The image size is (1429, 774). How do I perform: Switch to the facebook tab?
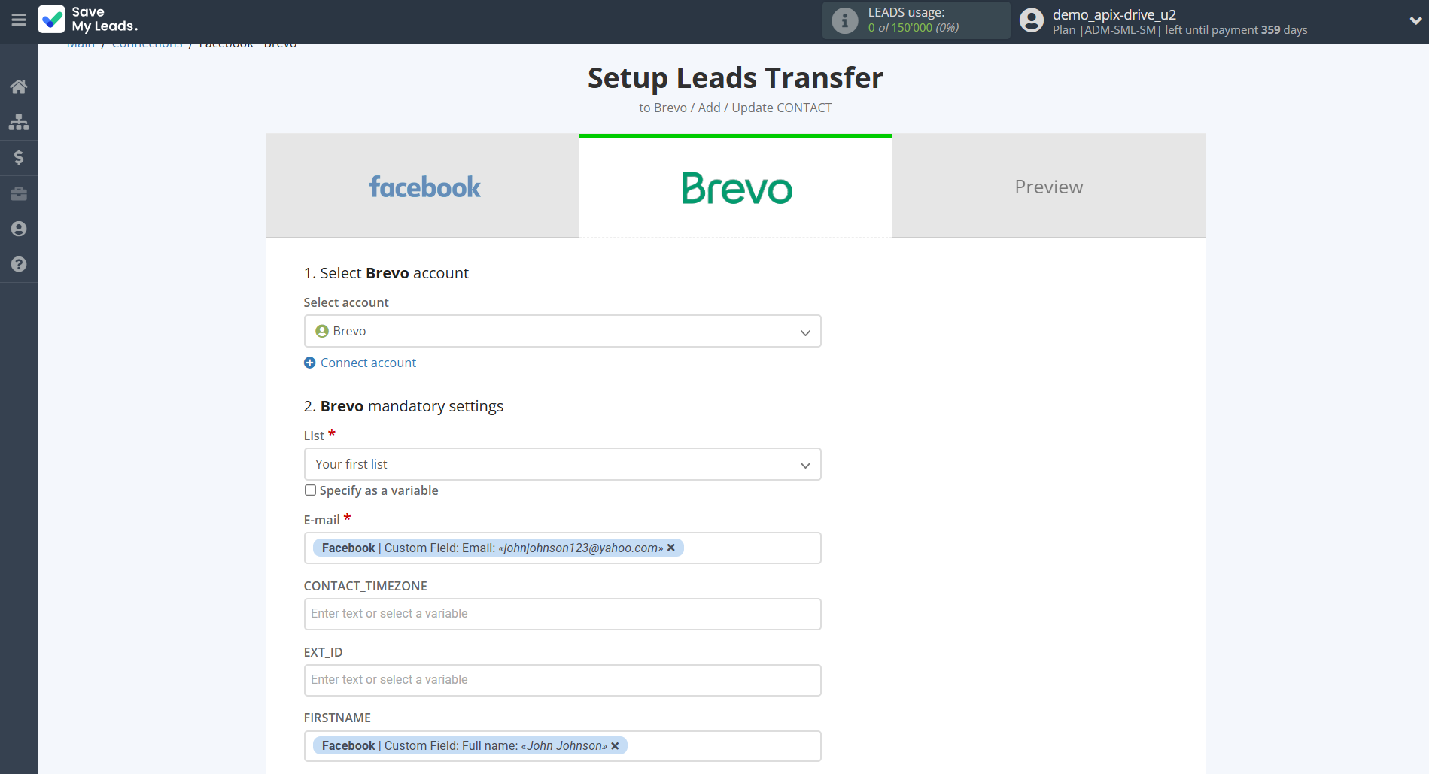point(423,187)
